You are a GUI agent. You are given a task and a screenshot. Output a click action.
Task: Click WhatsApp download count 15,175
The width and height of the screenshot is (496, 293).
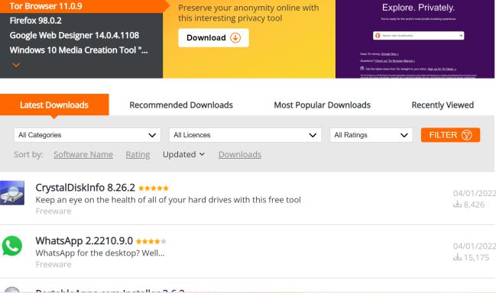471,257
